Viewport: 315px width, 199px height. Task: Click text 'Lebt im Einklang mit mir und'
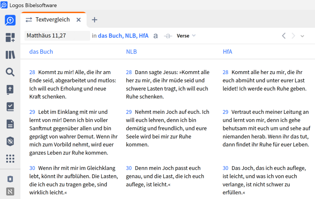pos(73,112)
